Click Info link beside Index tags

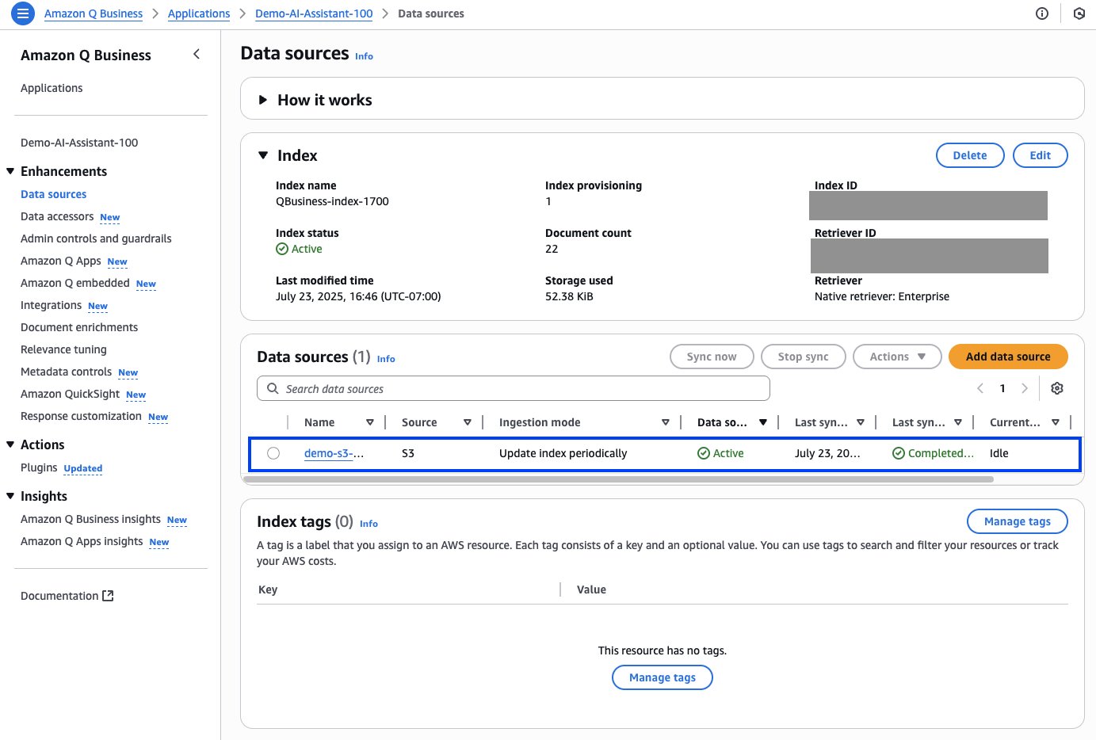[x=369, y=524]
